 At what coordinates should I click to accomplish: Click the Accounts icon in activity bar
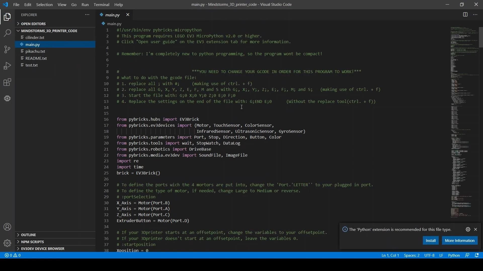[7, 227]
